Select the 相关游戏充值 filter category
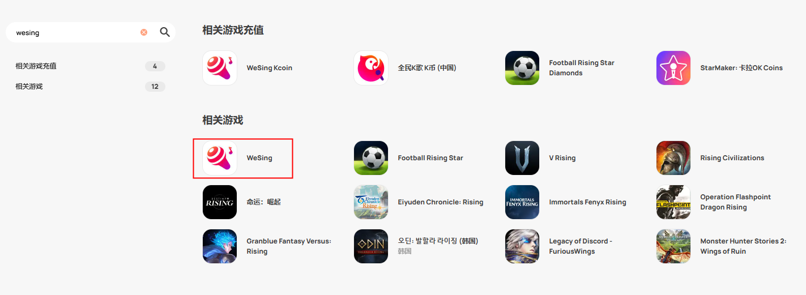The width and height of the screenshot is (806, 295). tap(91, 66)
